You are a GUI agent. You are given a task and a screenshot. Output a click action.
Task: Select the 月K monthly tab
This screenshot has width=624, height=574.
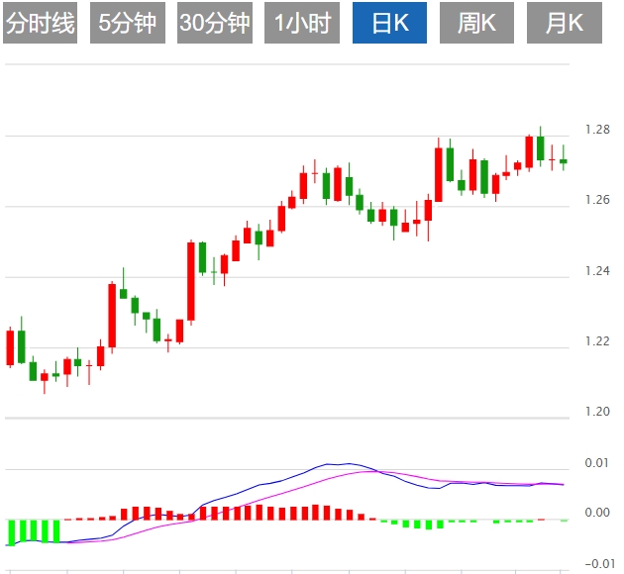pos(565,23)
